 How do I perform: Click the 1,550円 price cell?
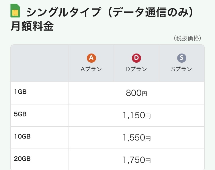click(136, 138)
